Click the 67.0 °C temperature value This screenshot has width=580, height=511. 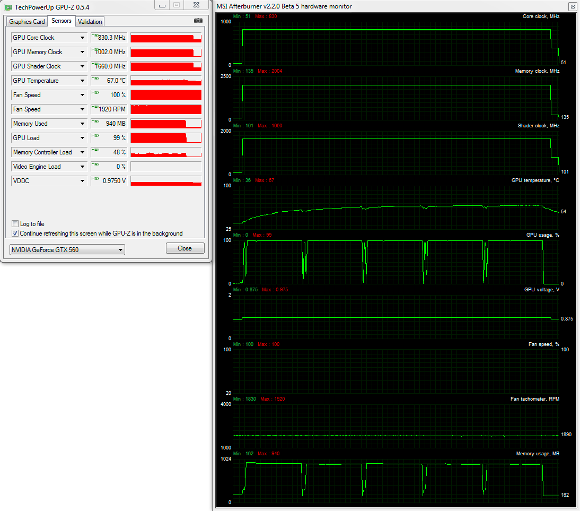pyautogui.click(x=109, y=81)
